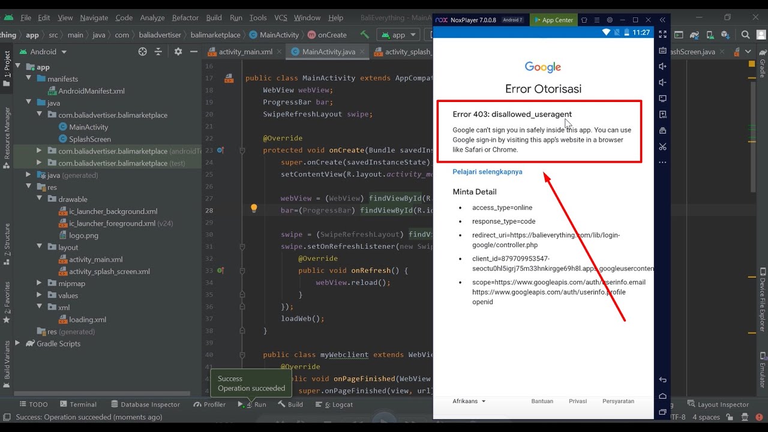Image resolution: width=768 pixels, height=432 pixels.
Task: Switch to activity_main.xml editor tab
Action: tap(245, 52)
